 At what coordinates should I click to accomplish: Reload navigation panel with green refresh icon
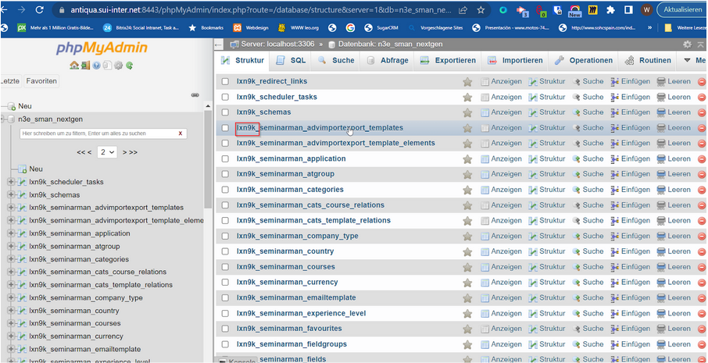click(x=129, y=66)
